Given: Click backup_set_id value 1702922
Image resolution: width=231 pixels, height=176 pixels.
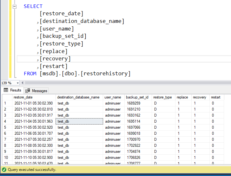Looking at the screenshot, I should coord(138,146).
